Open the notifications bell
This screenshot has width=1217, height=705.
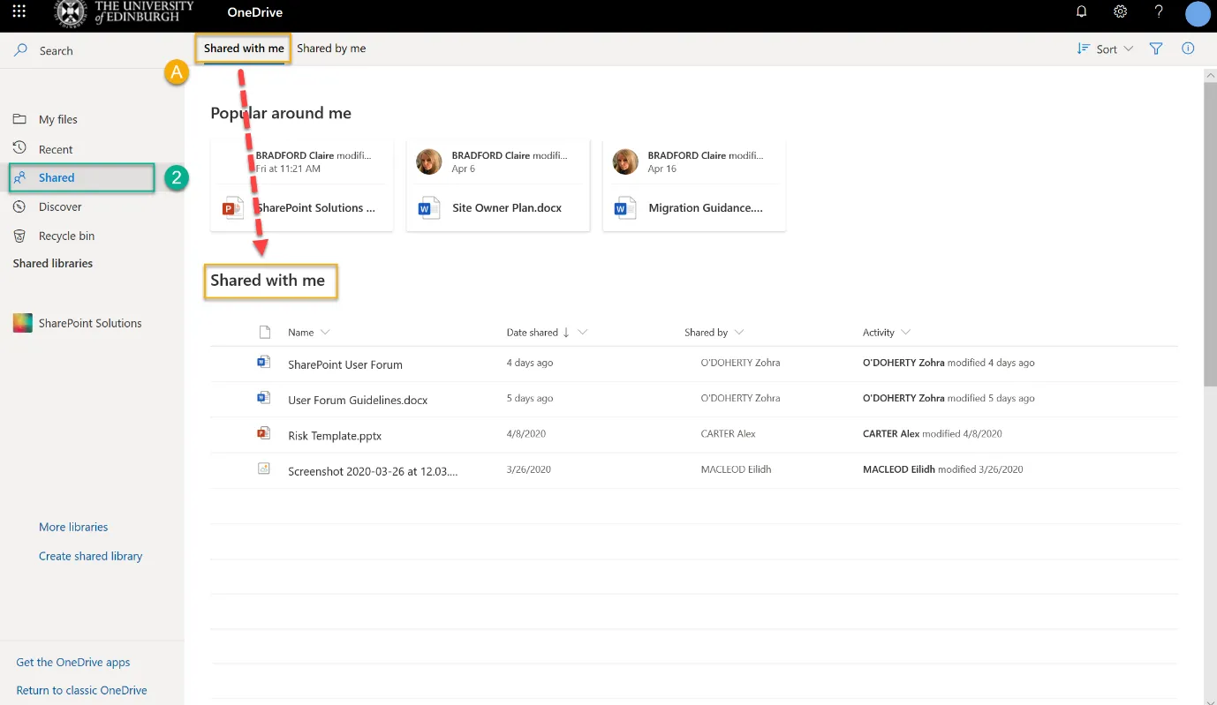pyautogui.click(x=1081, y=11)
